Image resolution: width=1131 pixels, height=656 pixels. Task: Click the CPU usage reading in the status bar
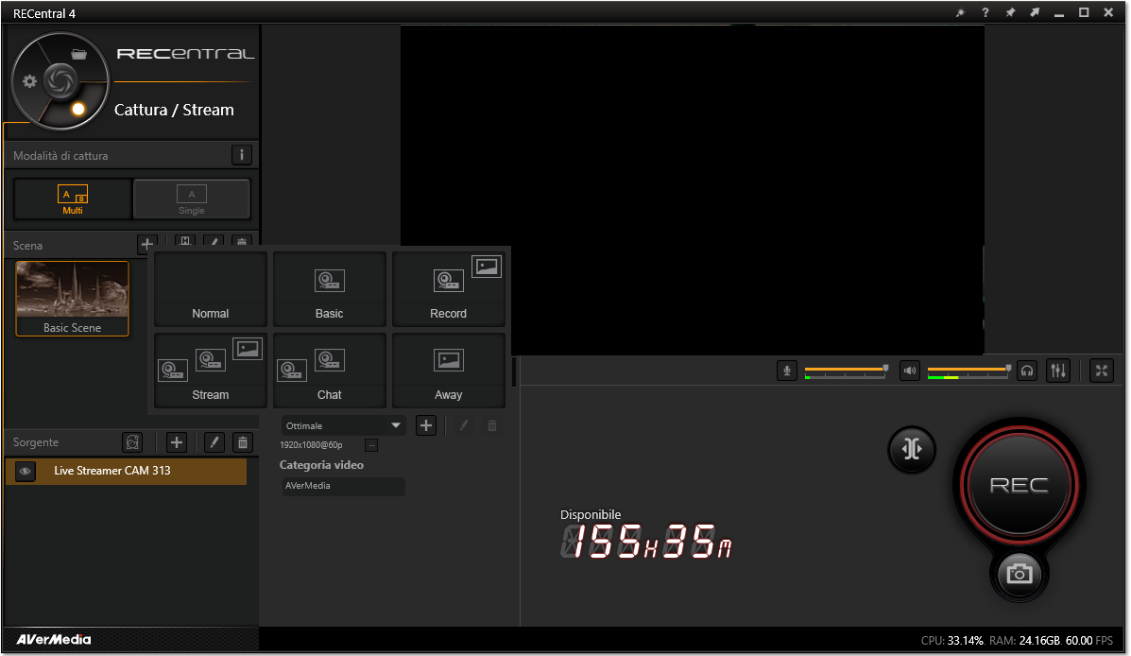click(x=952, y=641)
